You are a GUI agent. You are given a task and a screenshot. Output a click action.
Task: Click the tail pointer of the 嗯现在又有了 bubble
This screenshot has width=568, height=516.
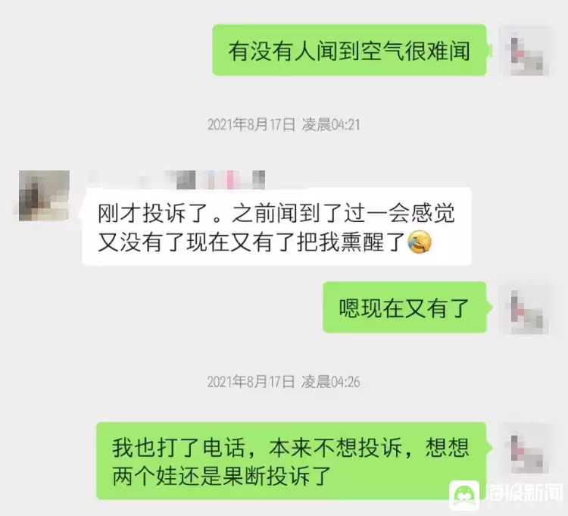(x=489, y=308)
